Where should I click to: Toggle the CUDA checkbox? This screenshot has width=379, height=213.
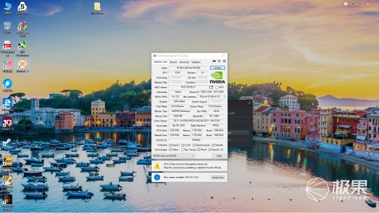pos(183,145)
